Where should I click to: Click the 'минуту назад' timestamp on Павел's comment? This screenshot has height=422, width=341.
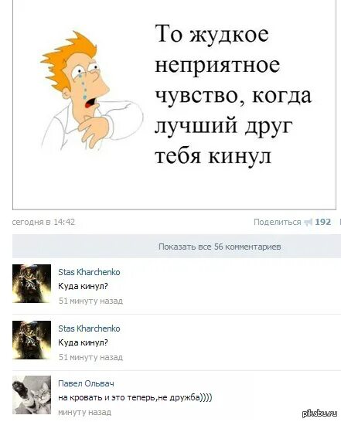(x=84, y=412)
